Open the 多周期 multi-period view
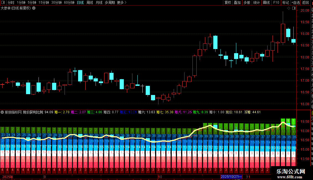 pos(110,2)
